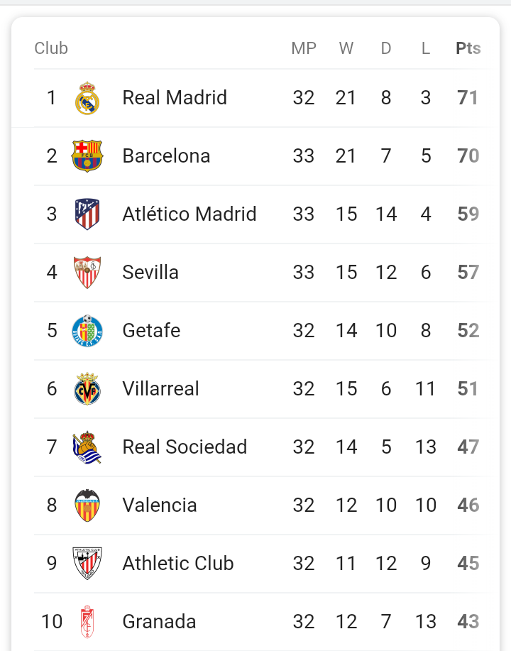This screenshot has height=651, width=511.
Task: Click the Sevilla team name
Action: tap(150, 273)
